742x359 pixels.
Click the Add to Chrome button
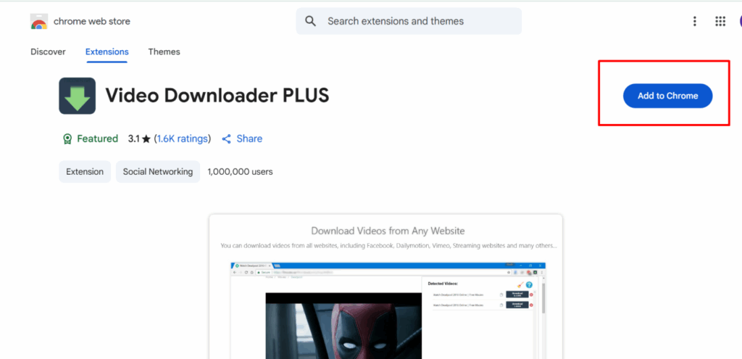tap(667, 96)
